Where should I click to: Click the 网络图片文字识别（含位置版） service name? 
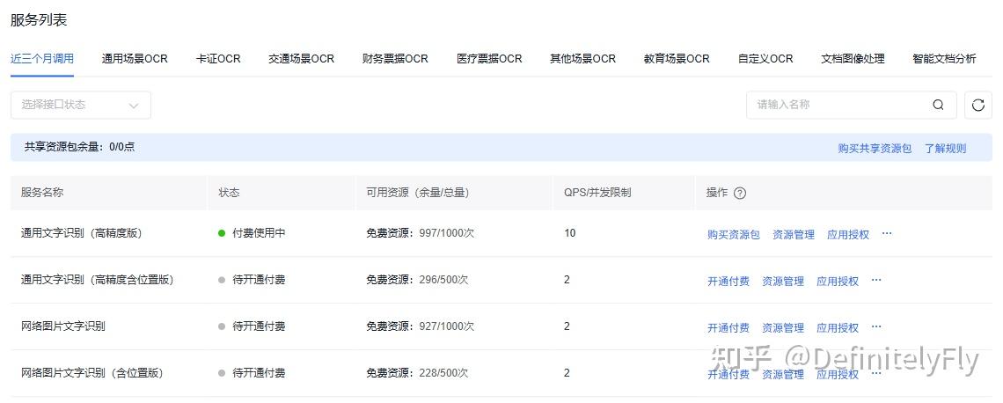click(92, 373)
